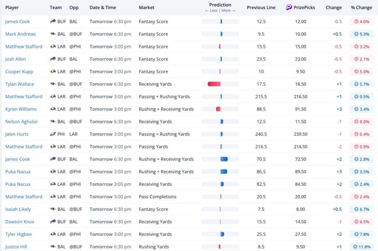This screenshot has width=378, height=251.
Task: Click Ravens logo next to Mark Andrews
Action: point(53,34)
